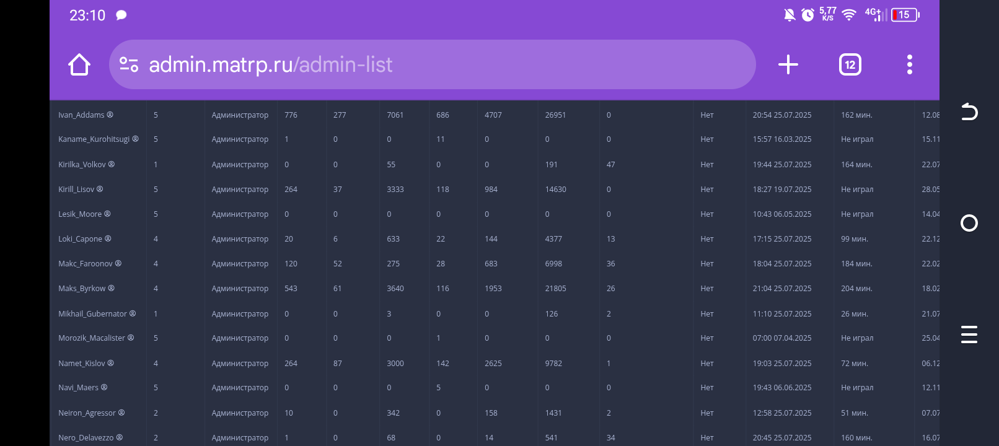The height and width of the screenshot is (446, 999).
Task: Open the browser three-dot menu
Action: pyautogui.click(x=910, y=64)
